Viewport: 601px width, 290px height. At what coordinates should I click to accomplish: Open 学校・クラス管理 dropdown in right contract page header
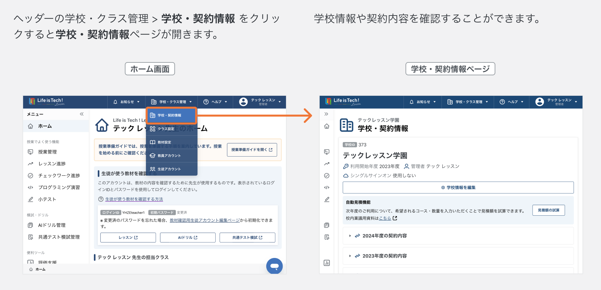tap(468, 102)
